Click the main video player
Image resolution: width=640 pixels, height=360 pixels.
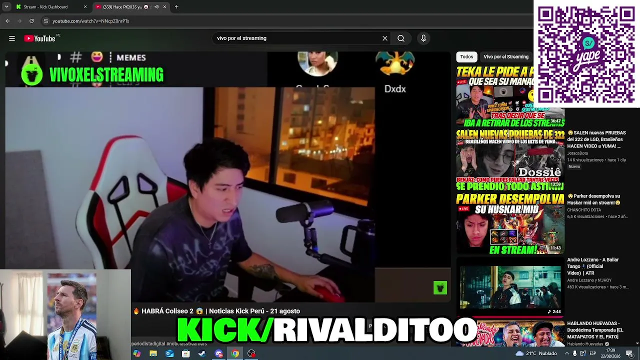pos(228,177)
